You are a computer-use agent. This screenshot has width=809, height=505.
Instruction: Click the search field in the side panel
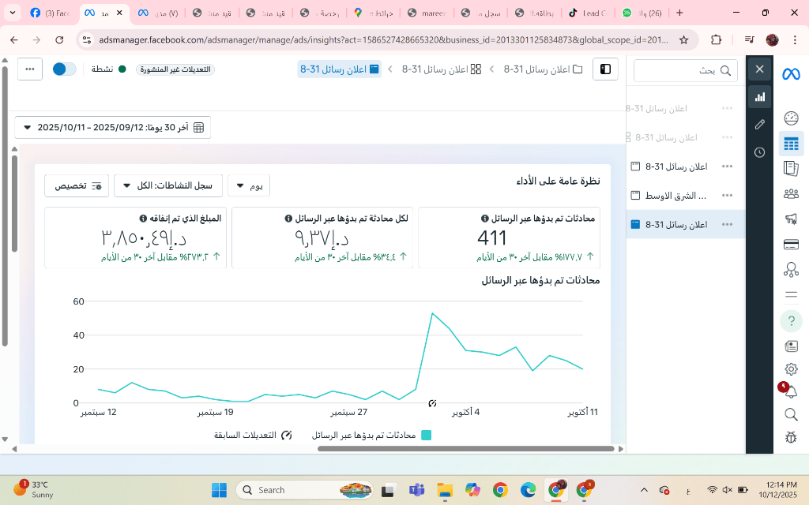click(685, 70)
